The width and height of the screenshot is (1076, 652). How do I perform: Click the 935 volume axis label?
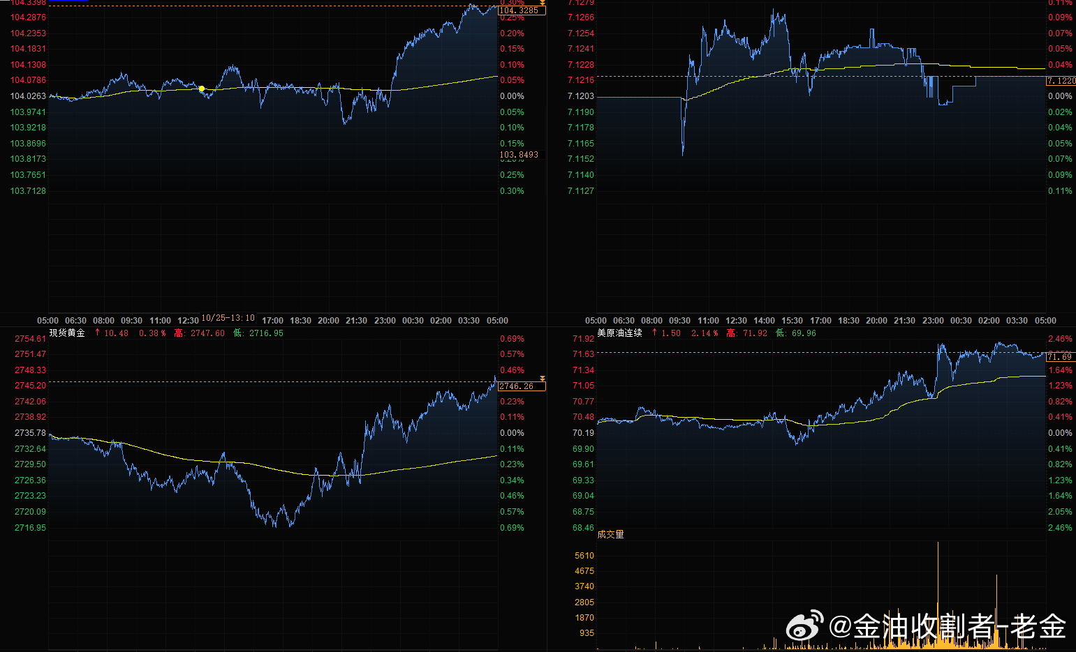[x=587, y=633]
